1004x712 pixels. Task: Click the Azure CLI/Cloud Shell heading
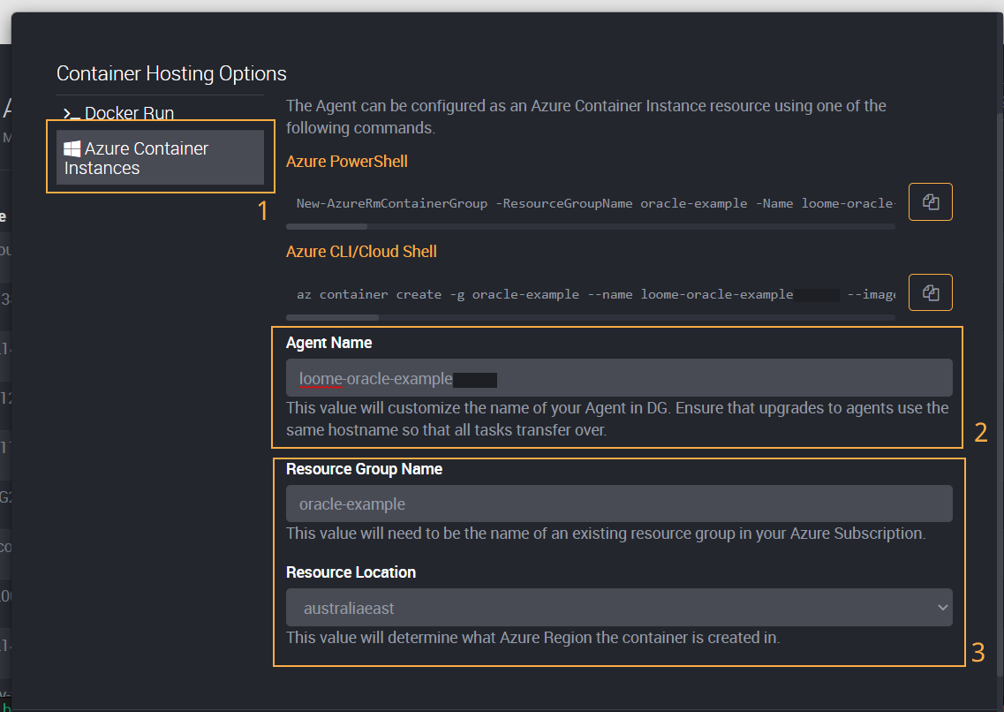click(361, 252)
